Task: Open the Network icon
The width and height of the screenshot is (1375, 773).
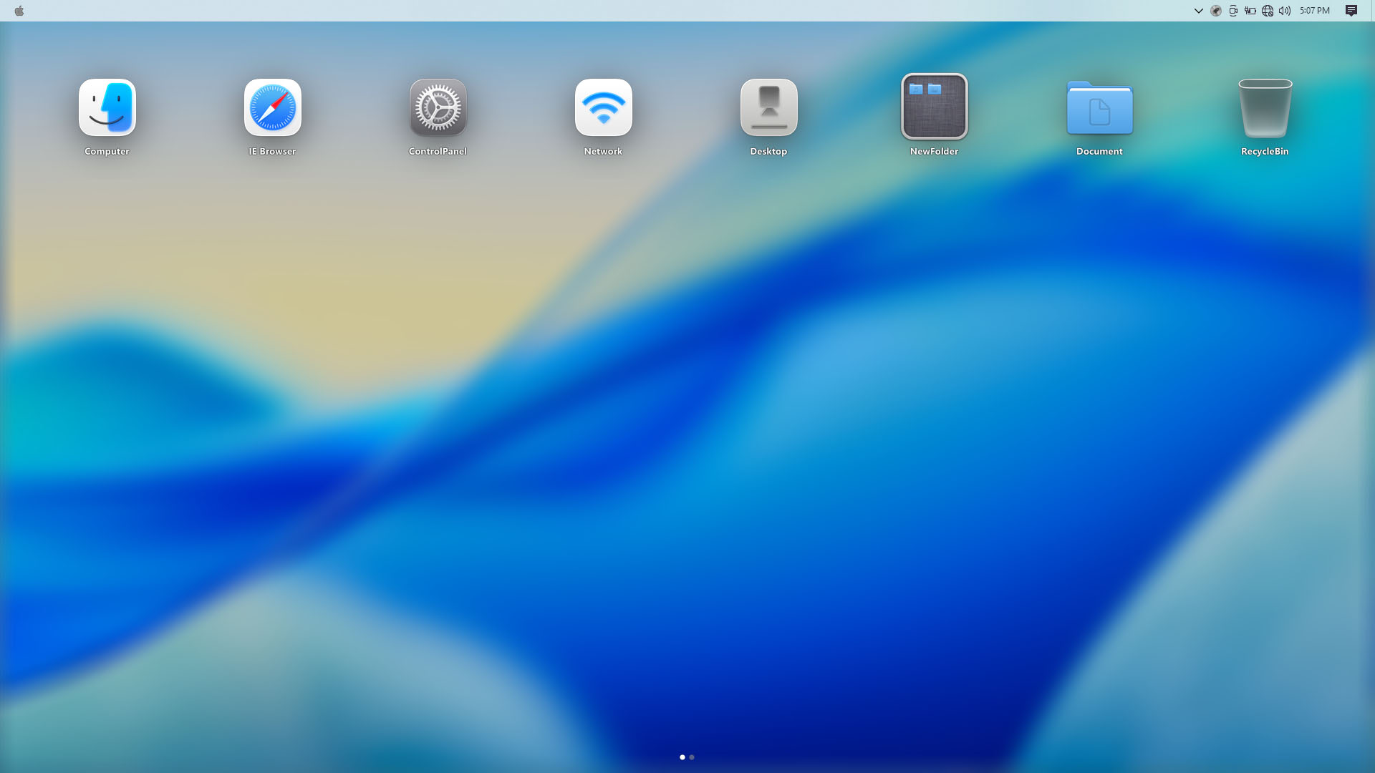Action: [x=603, y=108]
